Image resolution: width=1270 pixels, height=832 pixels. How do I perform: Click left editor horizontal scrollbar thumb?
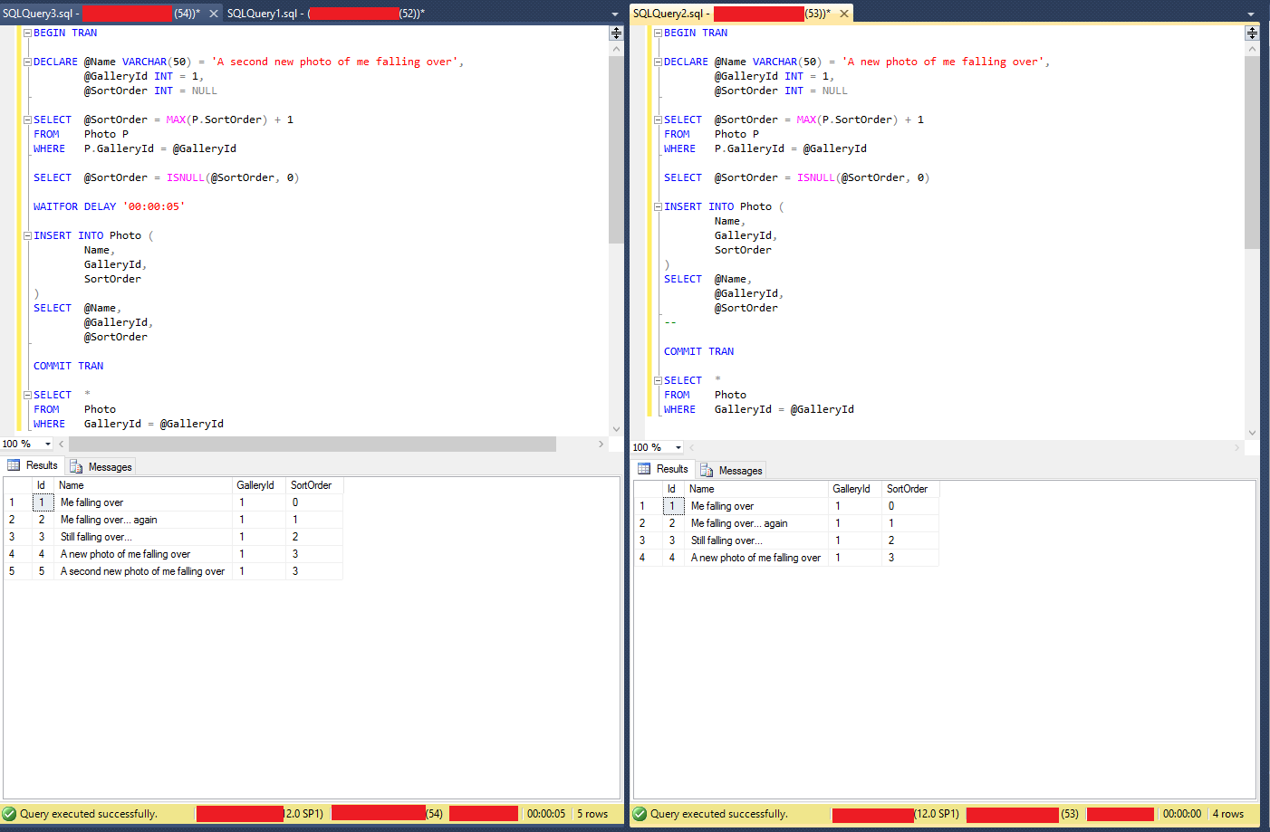pos(313,444)
